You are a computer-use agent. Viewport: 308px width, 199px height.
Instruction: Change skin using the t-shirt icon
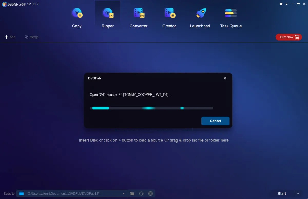click(281, 4)
